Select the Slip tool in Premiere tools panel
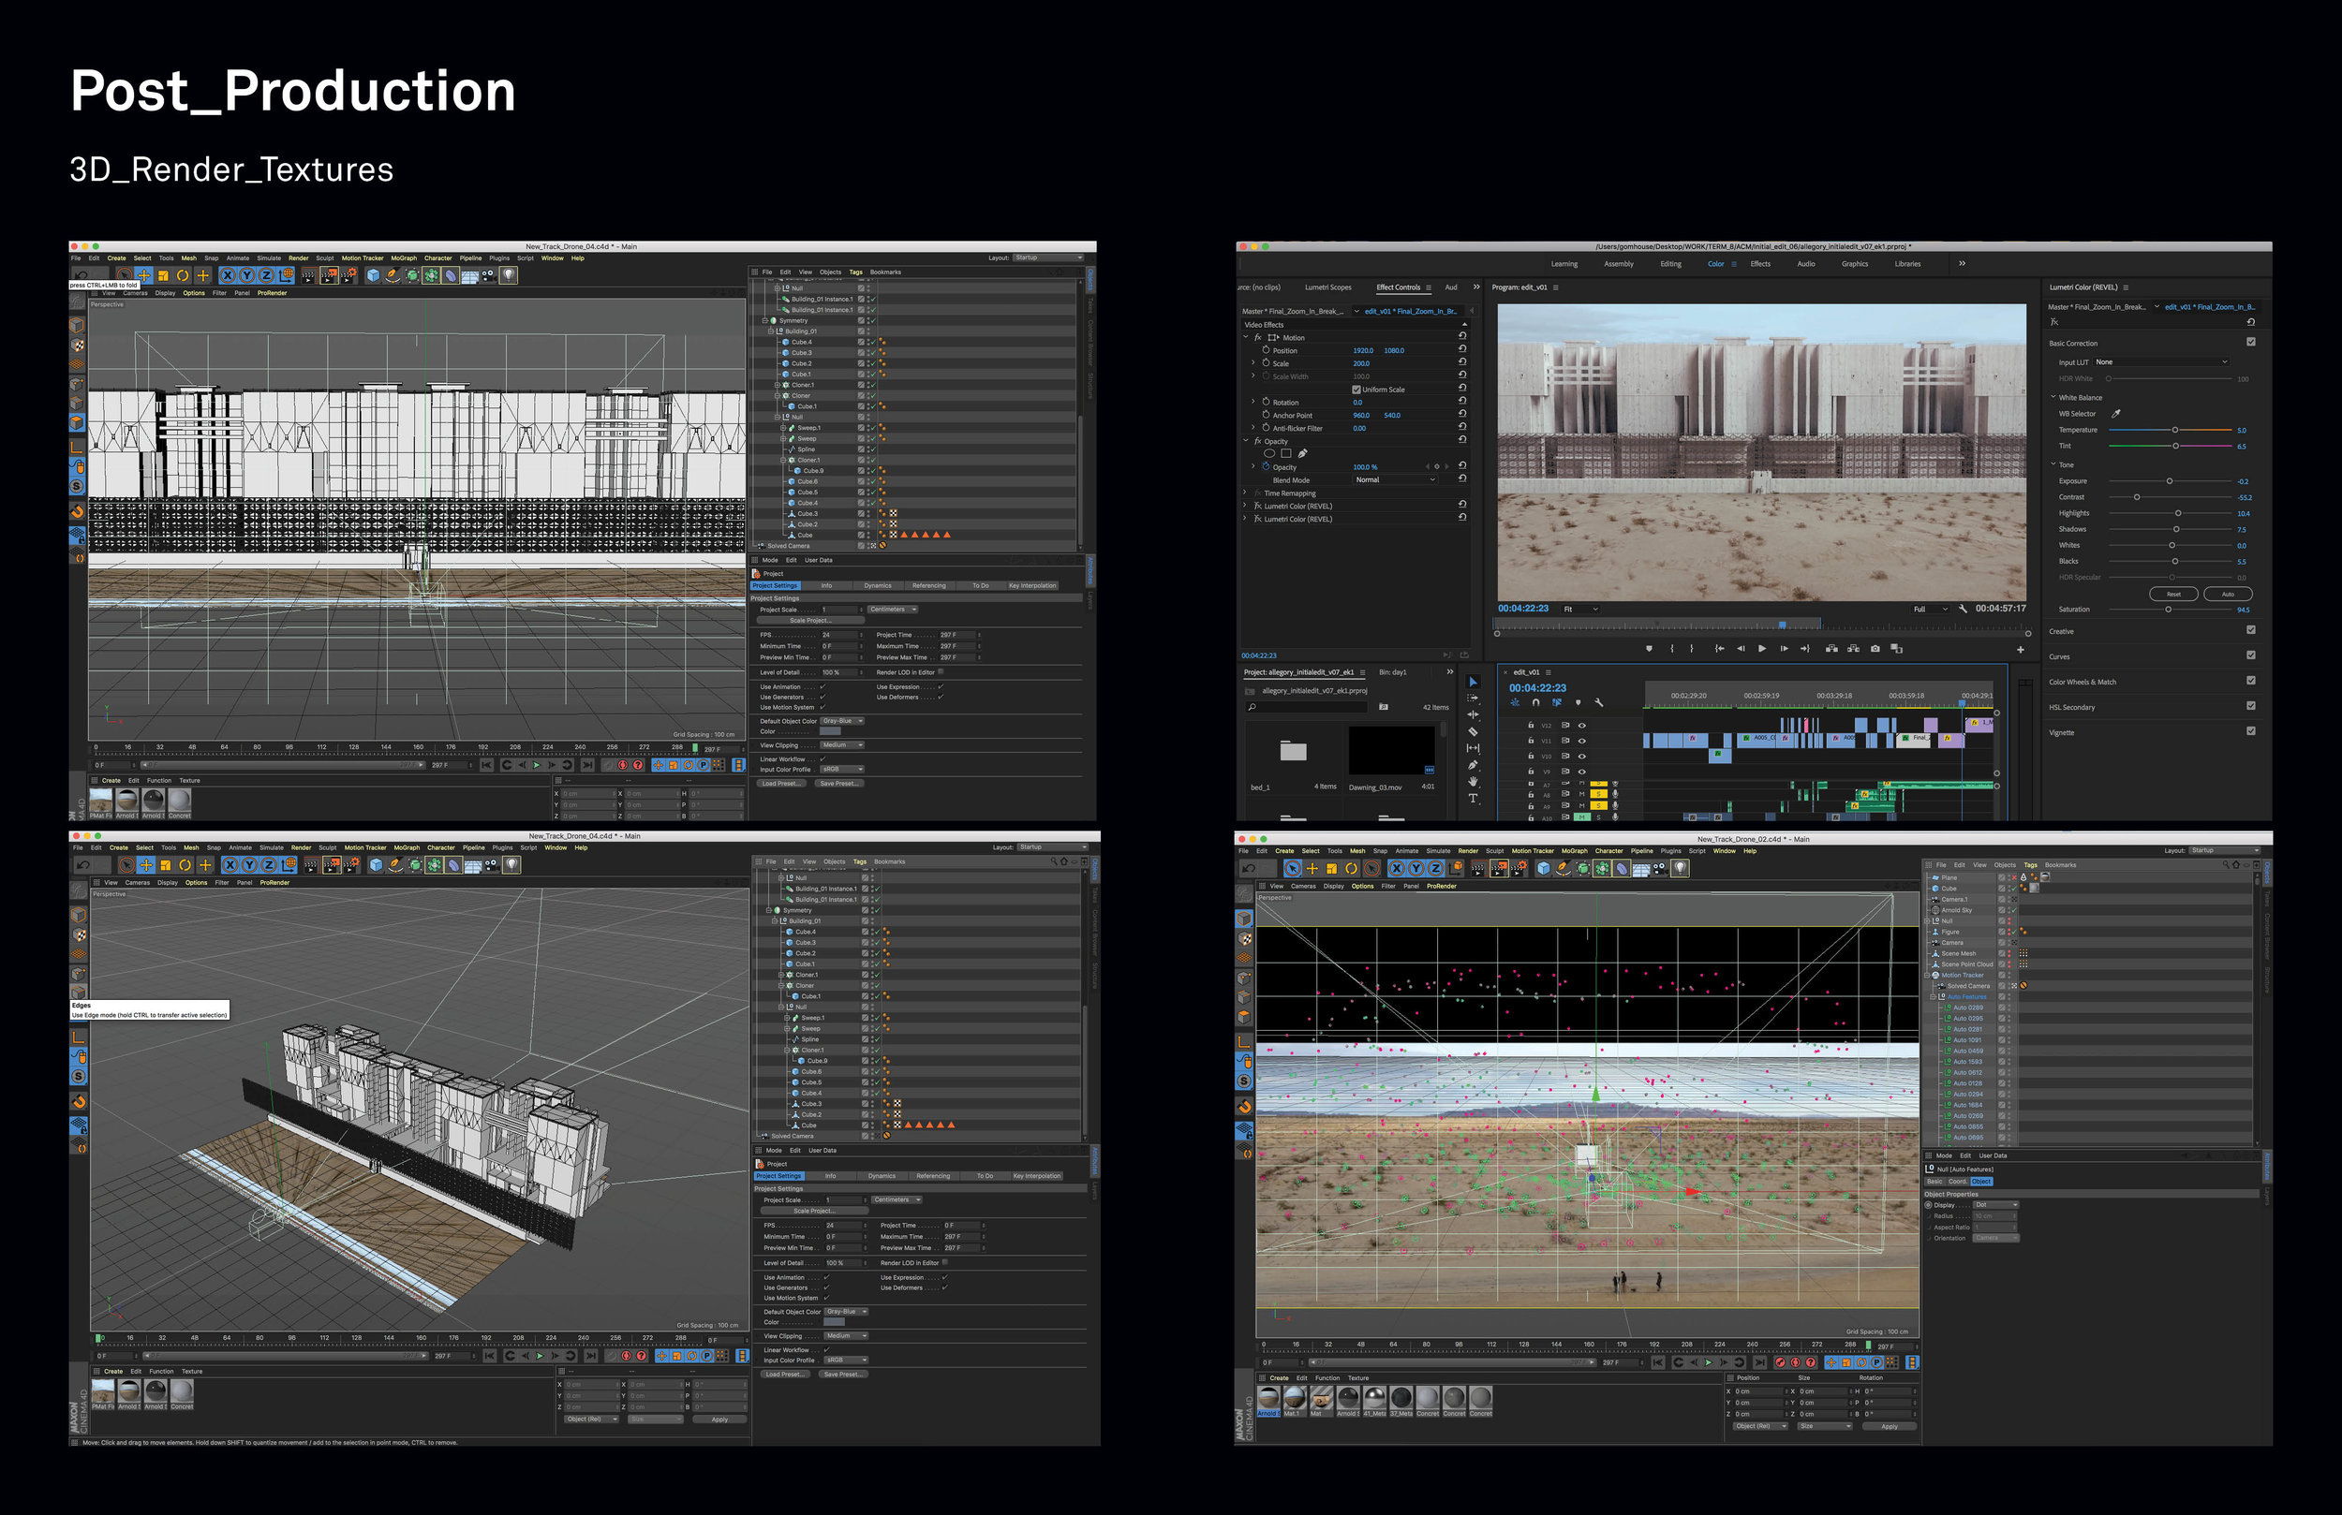Screen dimensions: 2342x1515 (x=1473, y=749)
